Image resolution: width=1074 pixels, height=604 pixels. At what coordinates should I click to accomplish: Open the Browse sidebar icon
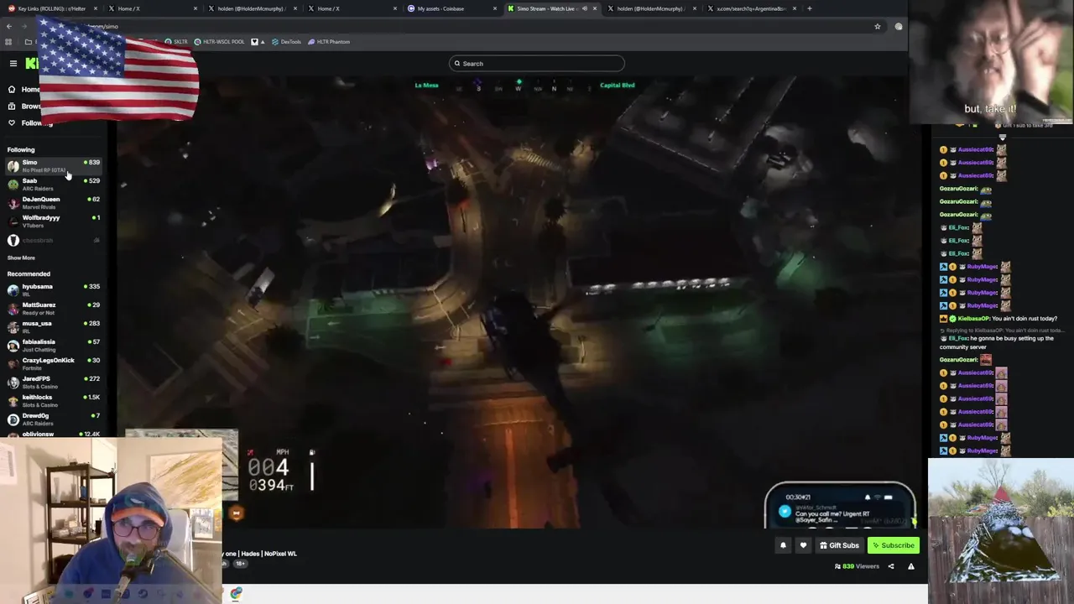tap(12, 106)
